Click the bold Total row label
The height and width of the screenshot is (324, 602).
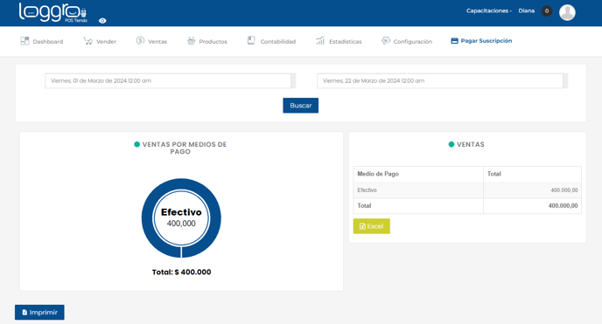pos(364,205)
